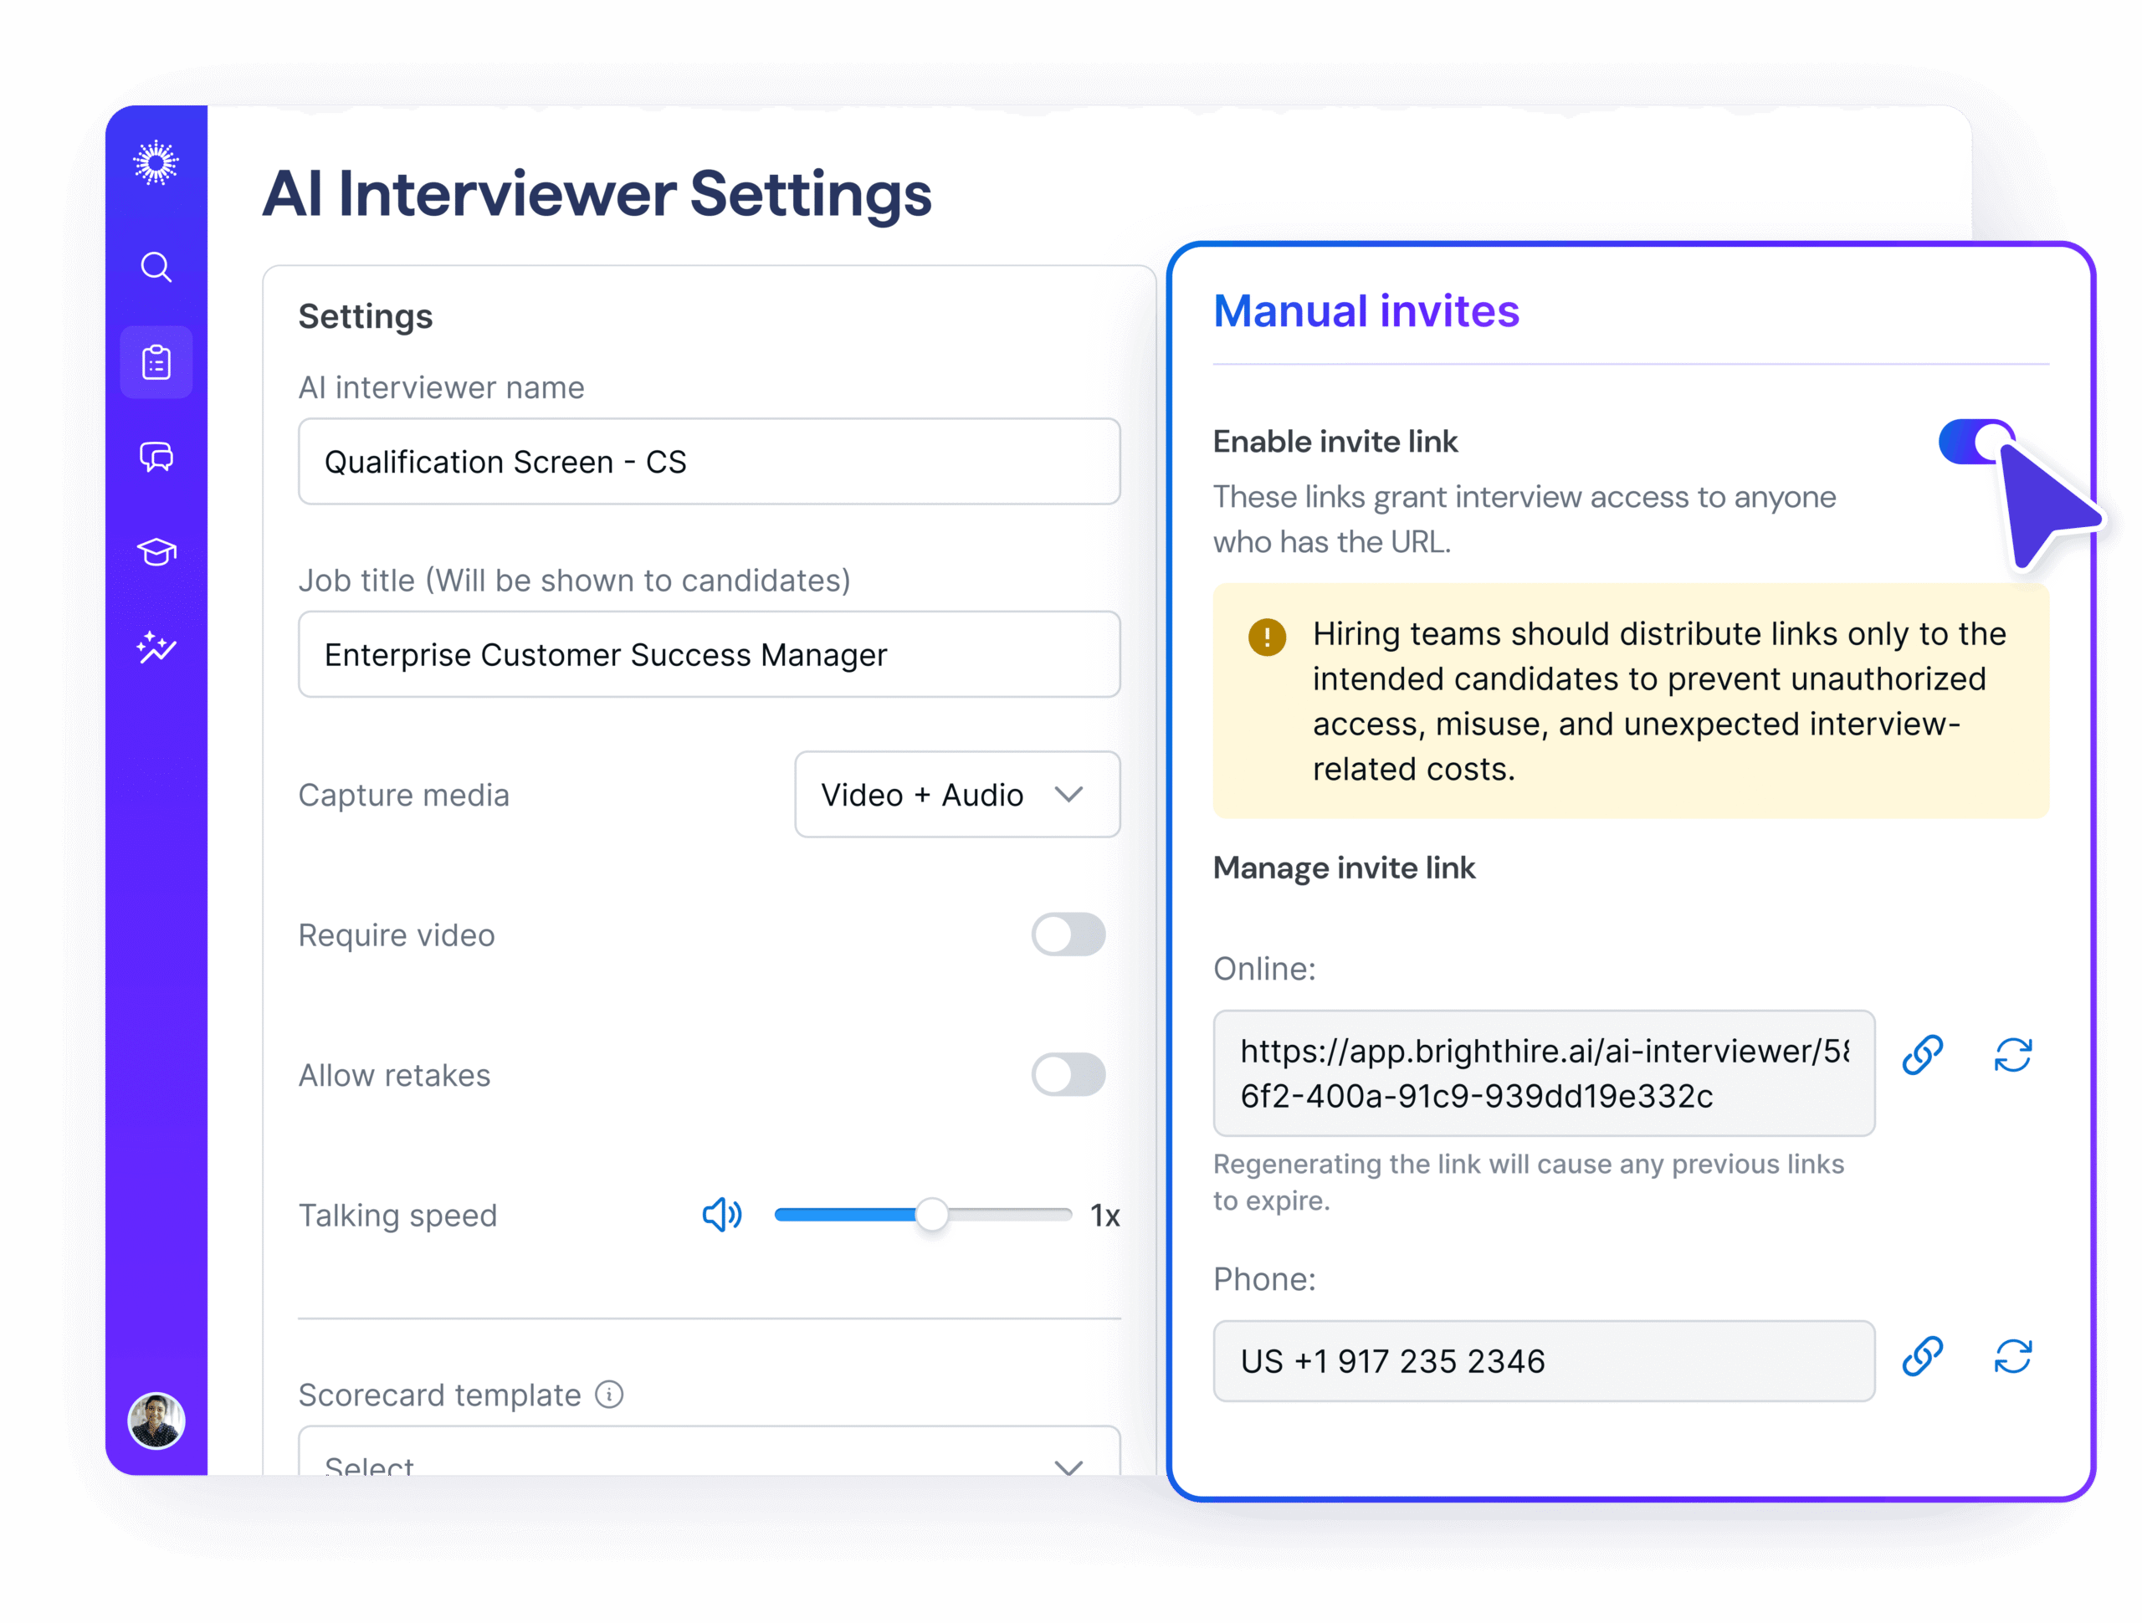Image resolution: width=2142 pixels, height=1623 pixels.
Task: Copy the phone number link icon
Action: click(x=1922, y=1357)
